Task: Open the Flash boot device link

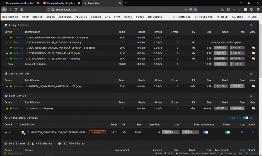Action: 16,108
